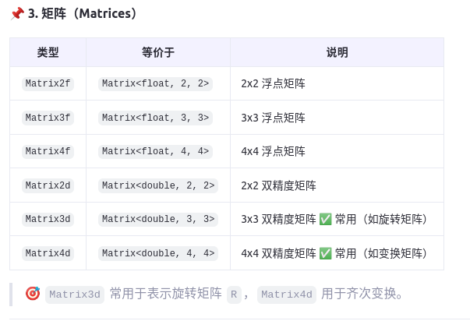Click '用于齐次变换' in the note
470x321 pixels.
(x=359, y=294)
